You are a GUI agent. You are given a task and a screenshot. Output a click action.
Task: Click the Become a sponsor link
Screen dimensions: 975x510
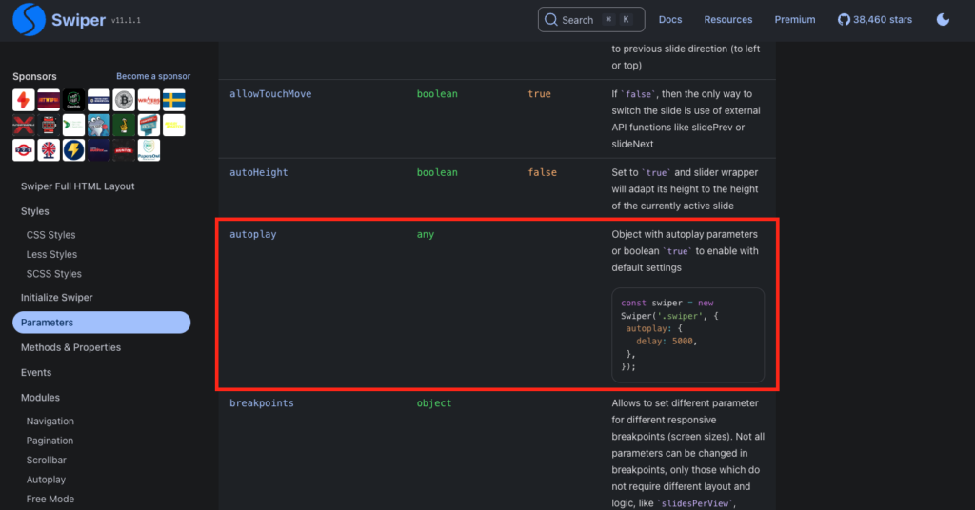point(153,76)
